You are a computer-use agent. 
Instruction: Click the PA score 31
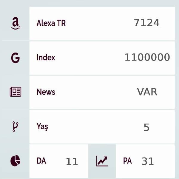(x=148, y=161)
